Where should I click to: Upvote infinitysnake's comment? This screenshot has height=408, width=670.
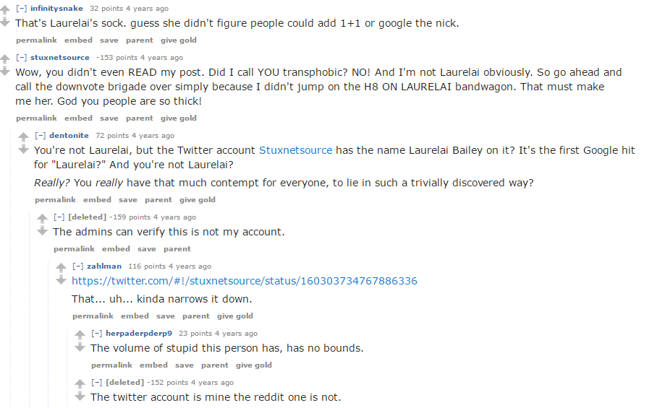pos(4,10)
